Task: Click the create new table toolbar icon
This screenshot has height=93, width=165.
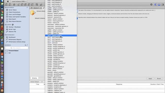Action: [22, 5]
